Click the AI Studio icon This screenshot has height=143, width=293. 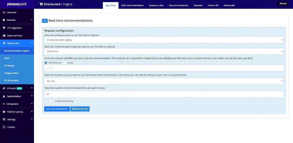pos(4,88)
